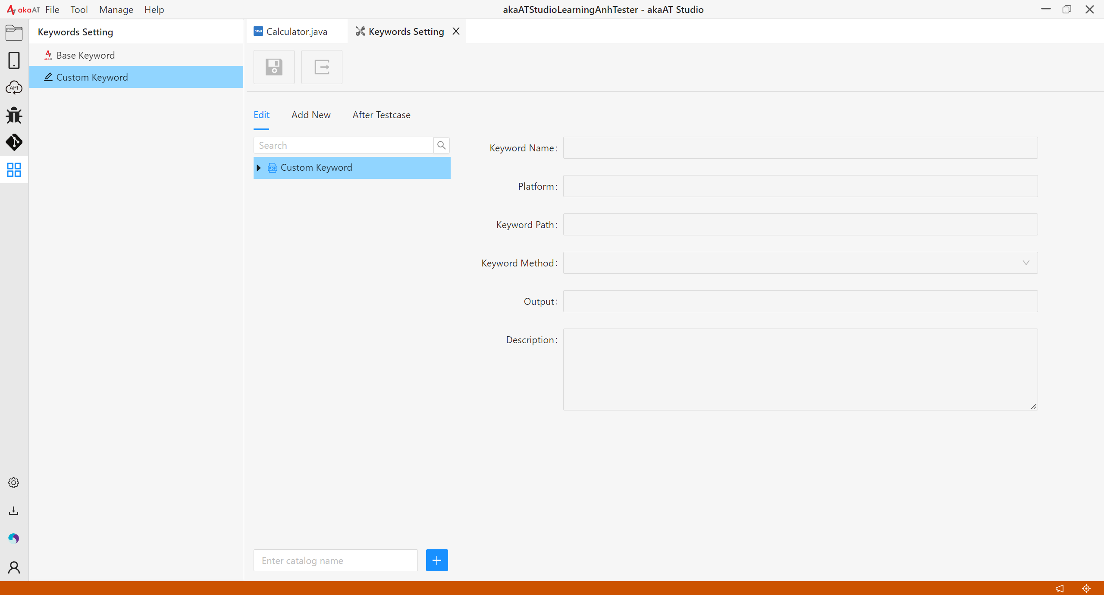Click the blue plus add catalog button
The width and height of the screenshot is (1104, 595).
point(437,560)
